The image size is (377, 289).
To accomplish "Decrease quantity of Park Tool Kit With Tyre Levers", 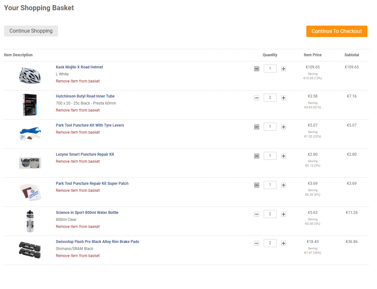I will 257,127.
